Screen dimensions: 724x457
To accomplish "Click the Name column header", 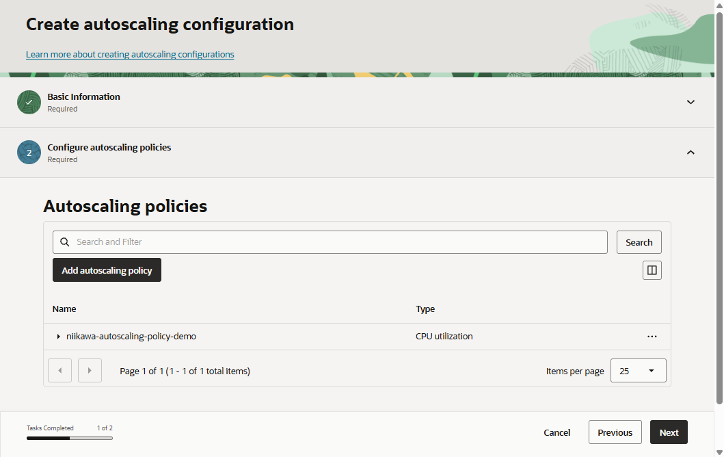I will (x=64, y=309).
